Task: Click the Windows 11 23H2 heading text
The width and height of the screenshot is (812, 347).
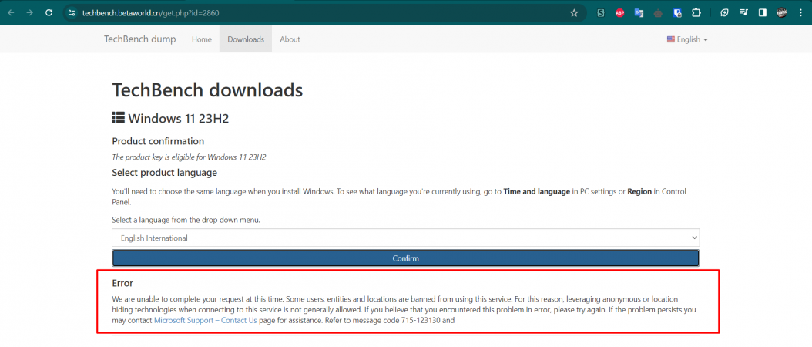Action: tap(179, 118)
